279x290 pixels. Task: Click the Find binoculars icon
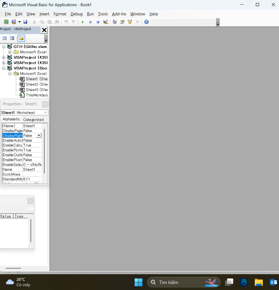tap(57, 22)
